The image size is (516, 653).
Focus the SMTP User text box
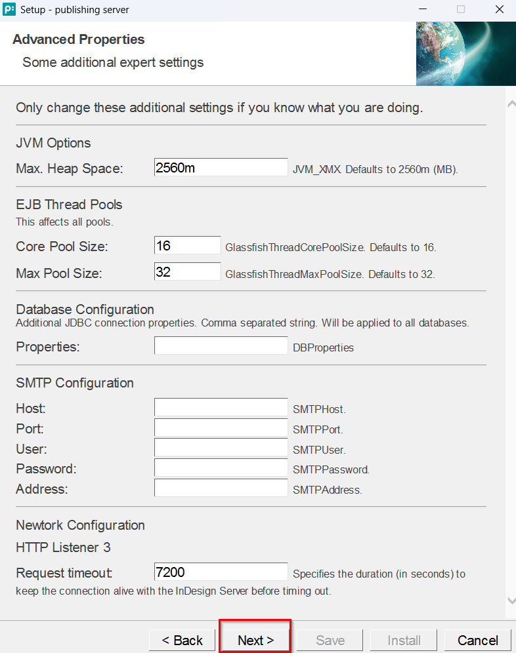pyautogui.click(x=221, y=448)
